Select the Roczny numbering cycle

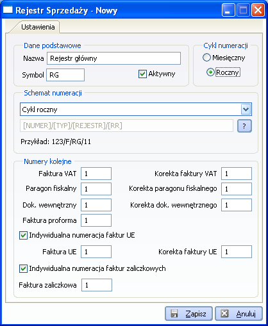point(210,72)
